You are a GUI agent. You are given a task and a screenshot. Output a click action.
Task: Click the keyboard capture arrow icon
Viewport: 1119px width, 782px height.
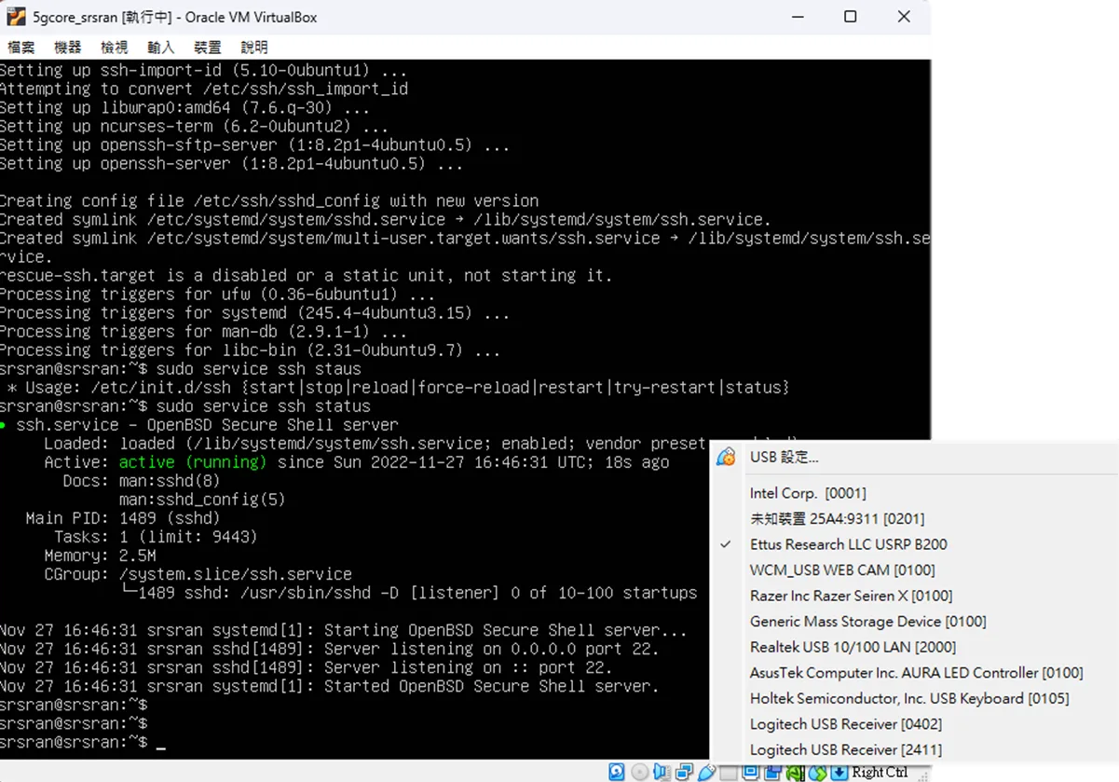(x=839, y=772)
